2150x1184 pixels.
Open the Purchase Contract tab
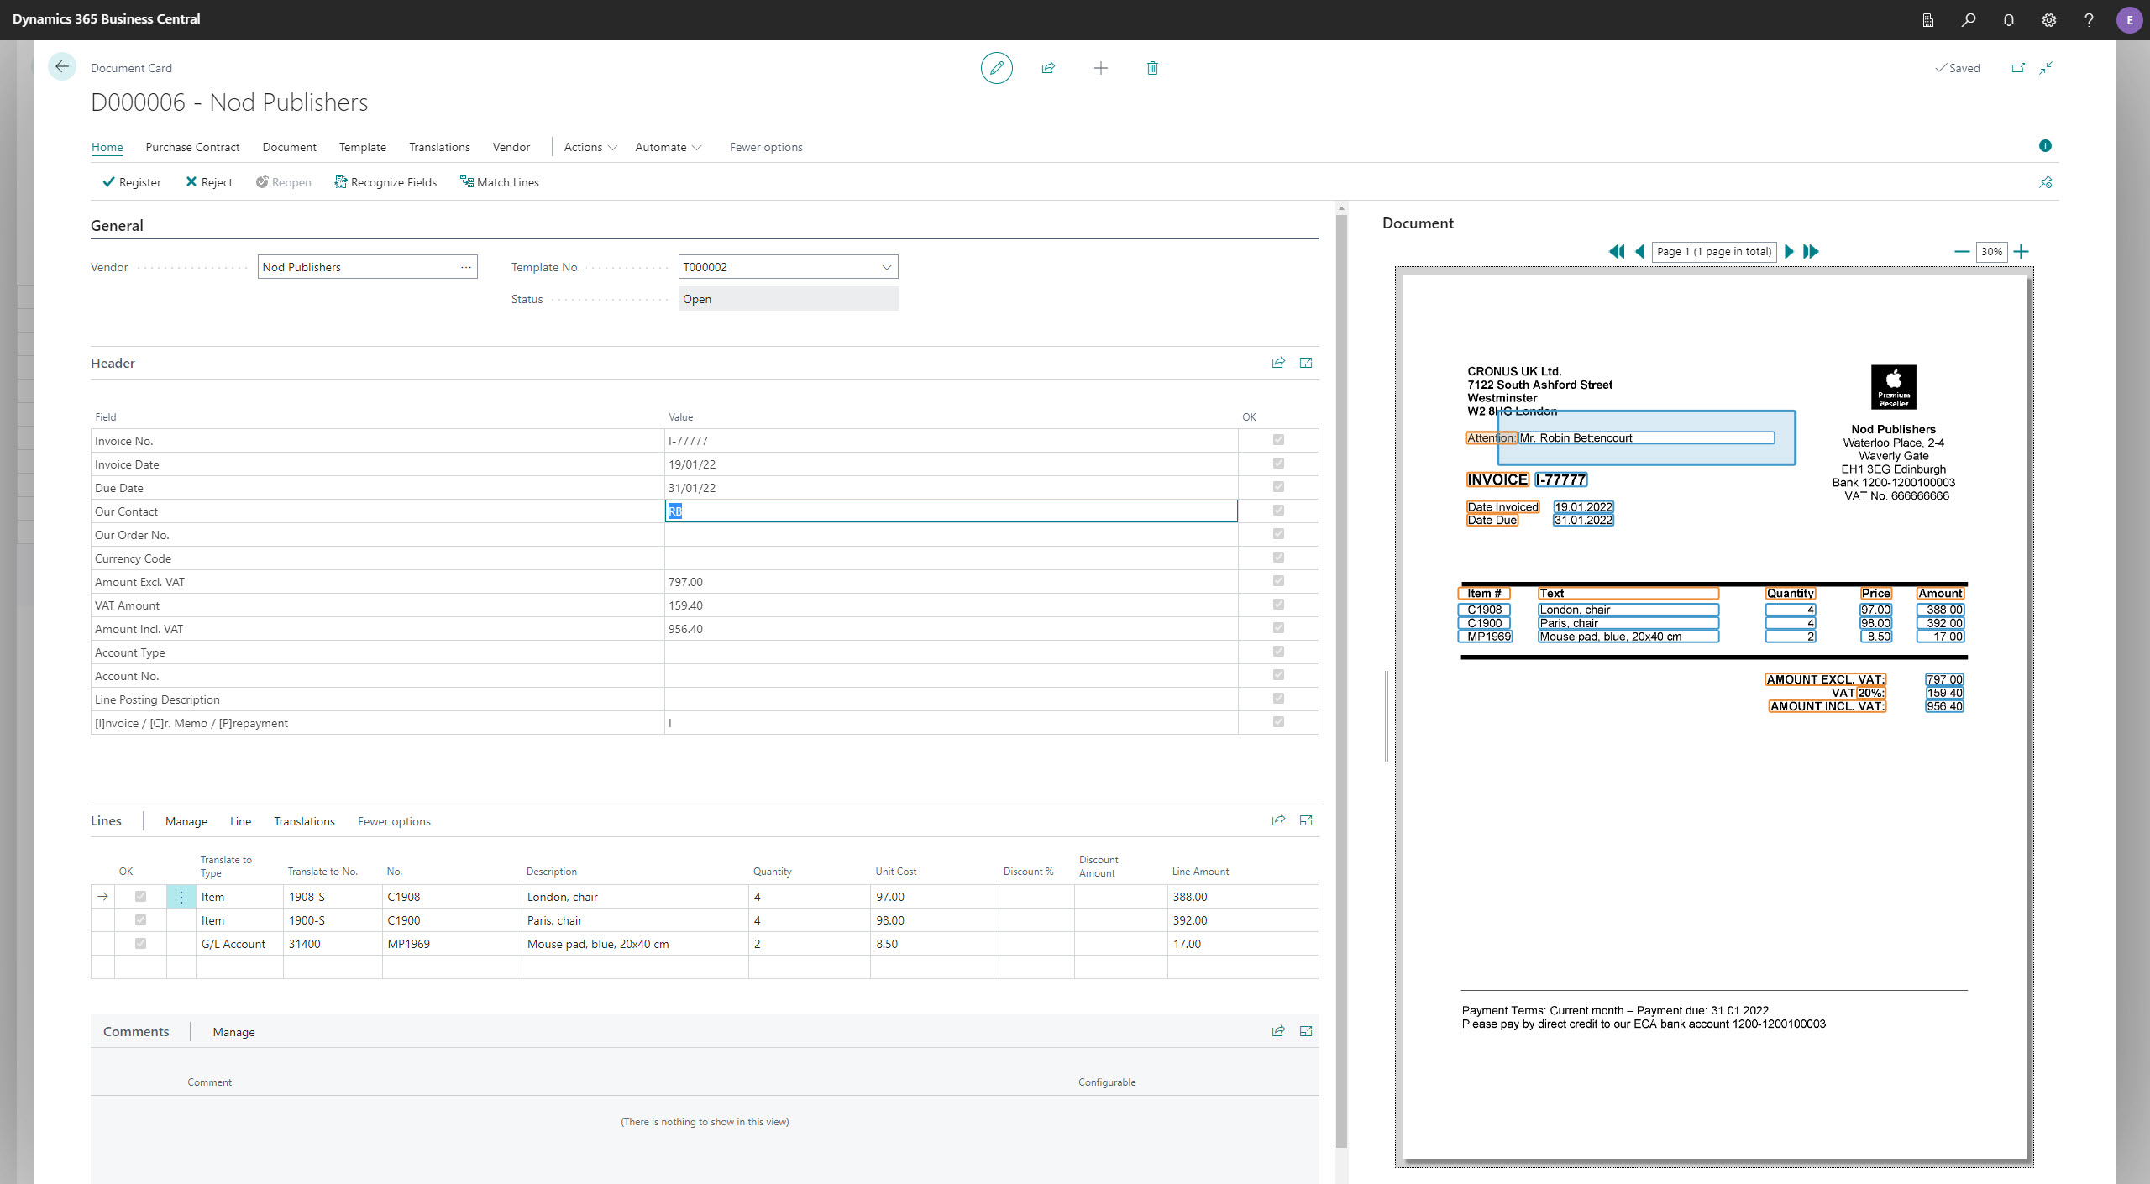192,147
